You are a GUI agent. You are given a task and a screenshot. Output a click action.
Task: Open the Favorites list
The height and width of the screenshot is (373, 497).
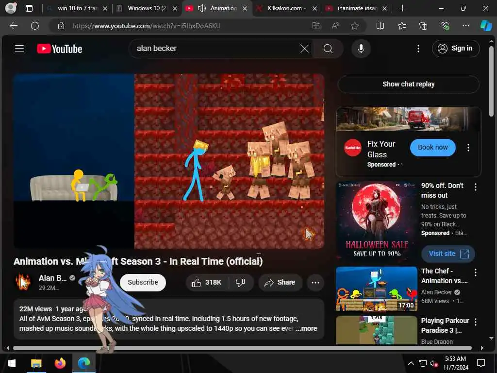(x=402, y=26)
